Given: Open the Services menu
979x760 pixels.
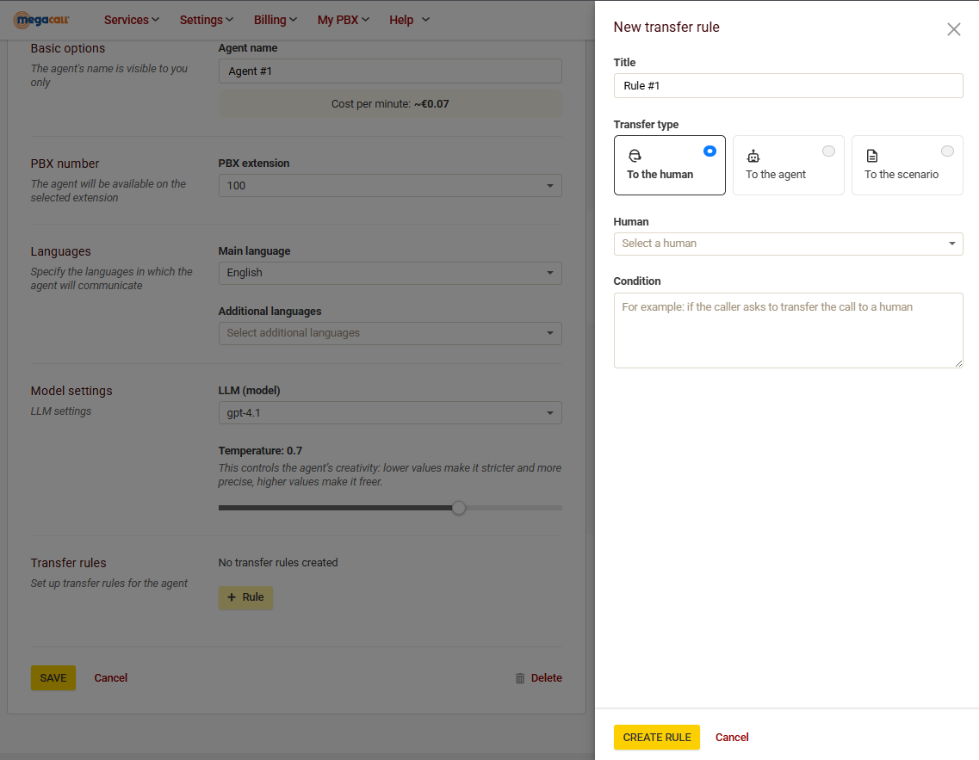Looking at the screenshot, I should (131, 20).
